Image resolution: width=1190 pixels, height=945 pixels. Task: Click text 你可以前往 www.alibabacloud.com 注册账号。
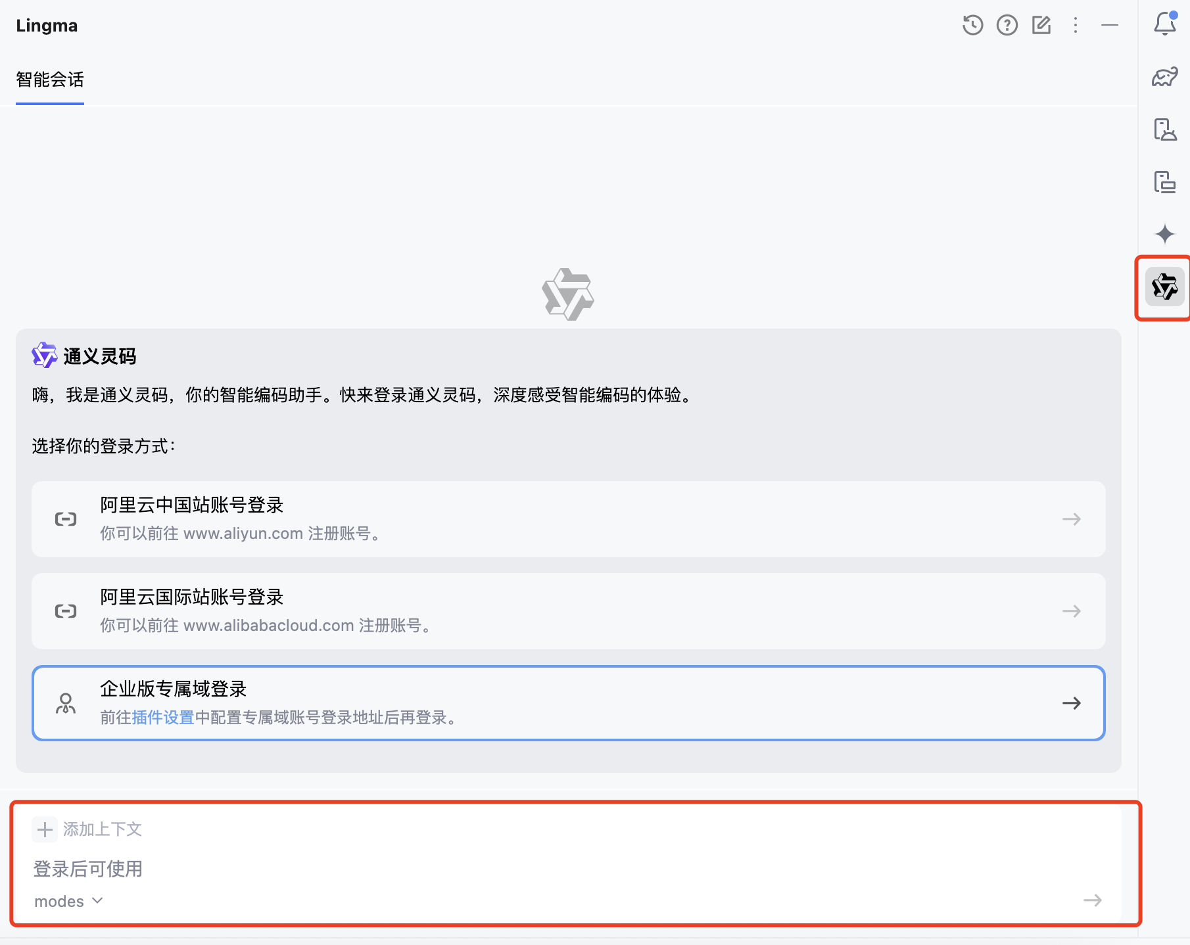coord(266,626)
